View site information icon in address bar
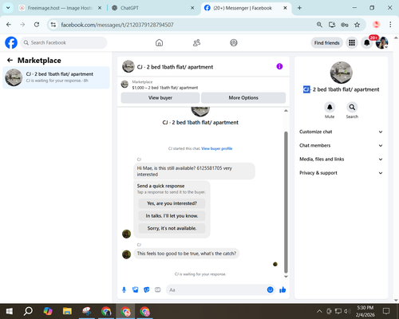399x319 pixels. click(53, 25)
